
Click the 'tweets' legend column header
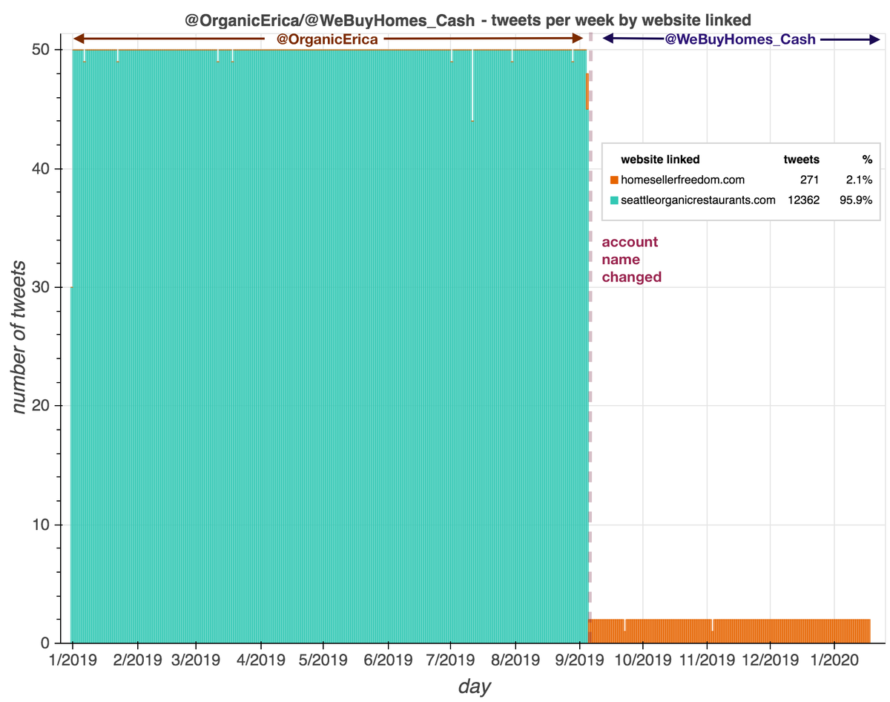pos(802,160)
